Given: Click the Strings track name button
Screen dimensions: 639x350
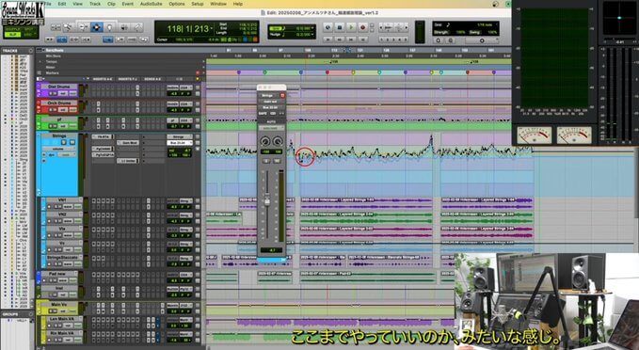Looking at the screenshot, I should (59, 135).
